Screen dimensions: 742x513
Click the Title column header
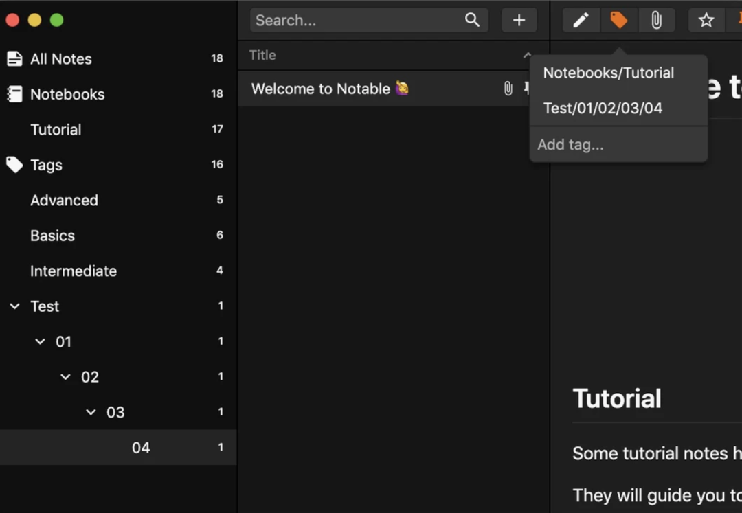click(x=393, y=56)
